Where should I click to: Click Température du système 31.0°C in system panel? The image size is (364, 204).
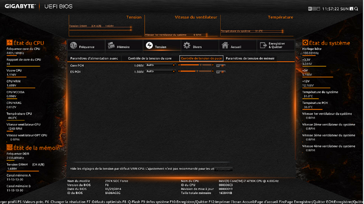click(320, 94)
